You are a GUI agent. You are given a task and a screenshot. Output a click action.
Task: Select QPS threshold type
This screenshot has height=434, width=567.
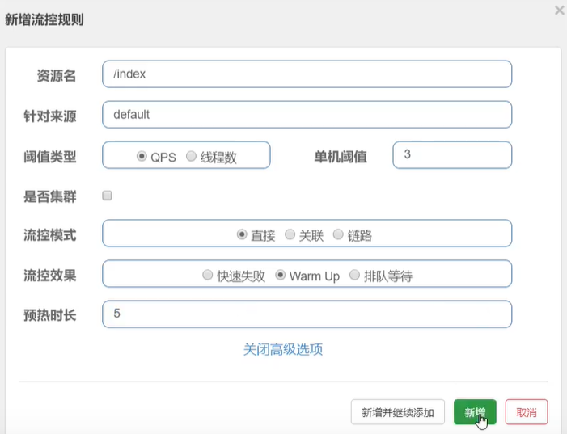[142, 156]
